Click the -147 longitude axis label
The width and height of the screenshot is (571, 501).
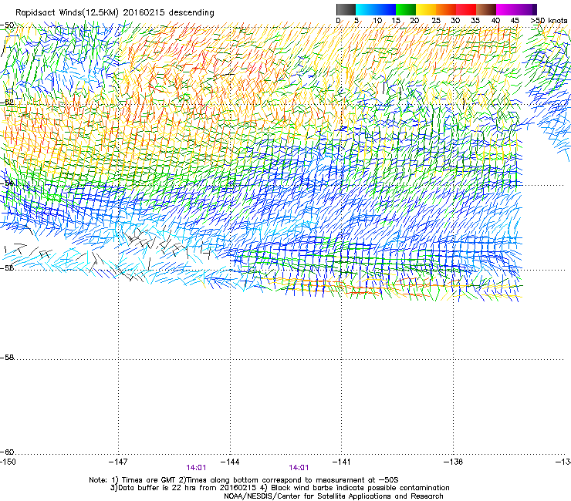[118, 462]
